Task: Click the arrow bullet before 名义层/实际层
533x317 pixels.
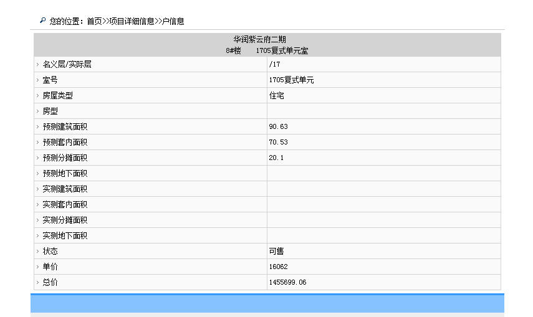Action: pyautogui.click(x=38, y=64)
